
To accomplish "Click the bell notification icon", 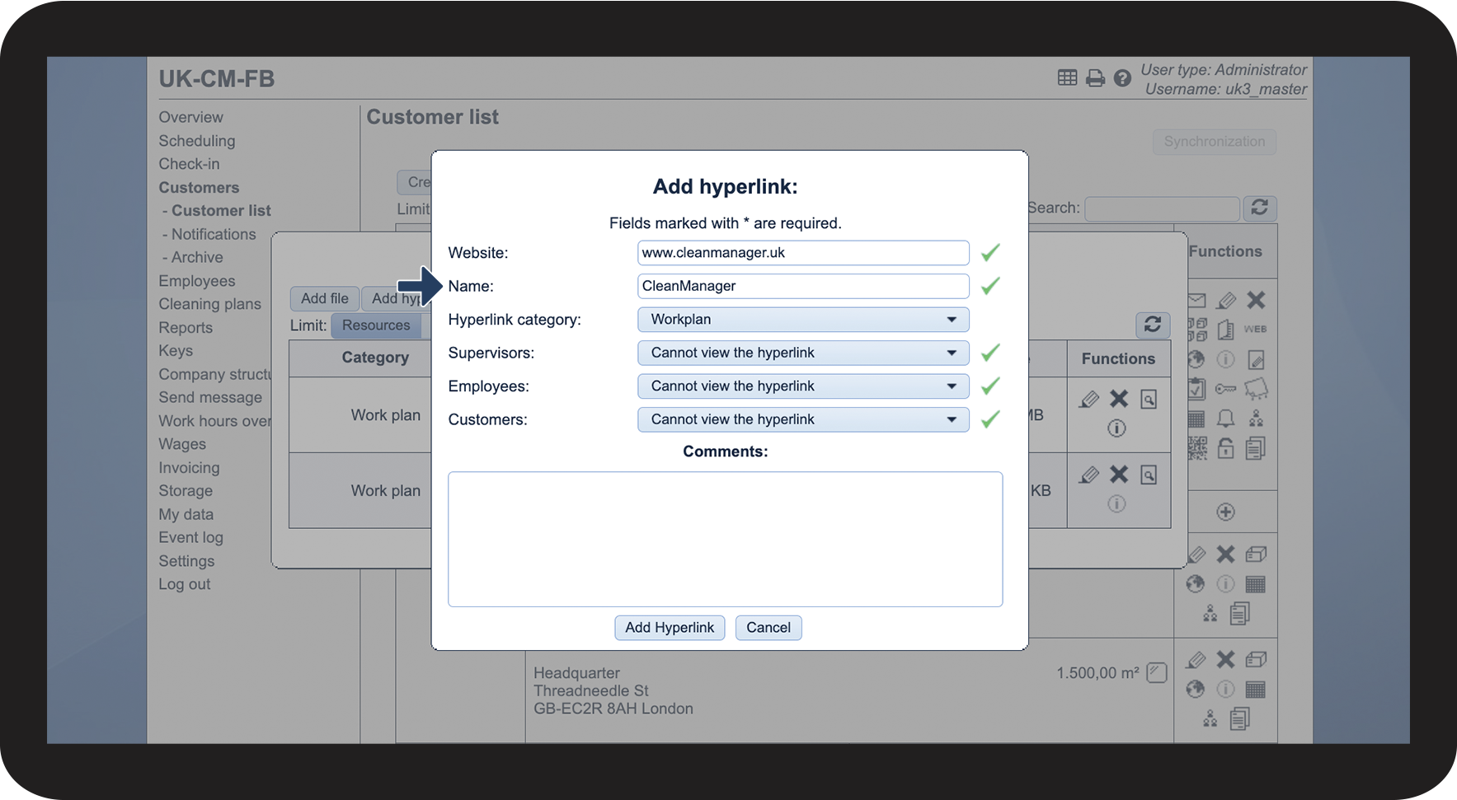I will pos(1226,419).
